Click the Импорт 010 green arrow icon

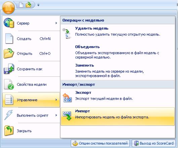tap(67, 116)
